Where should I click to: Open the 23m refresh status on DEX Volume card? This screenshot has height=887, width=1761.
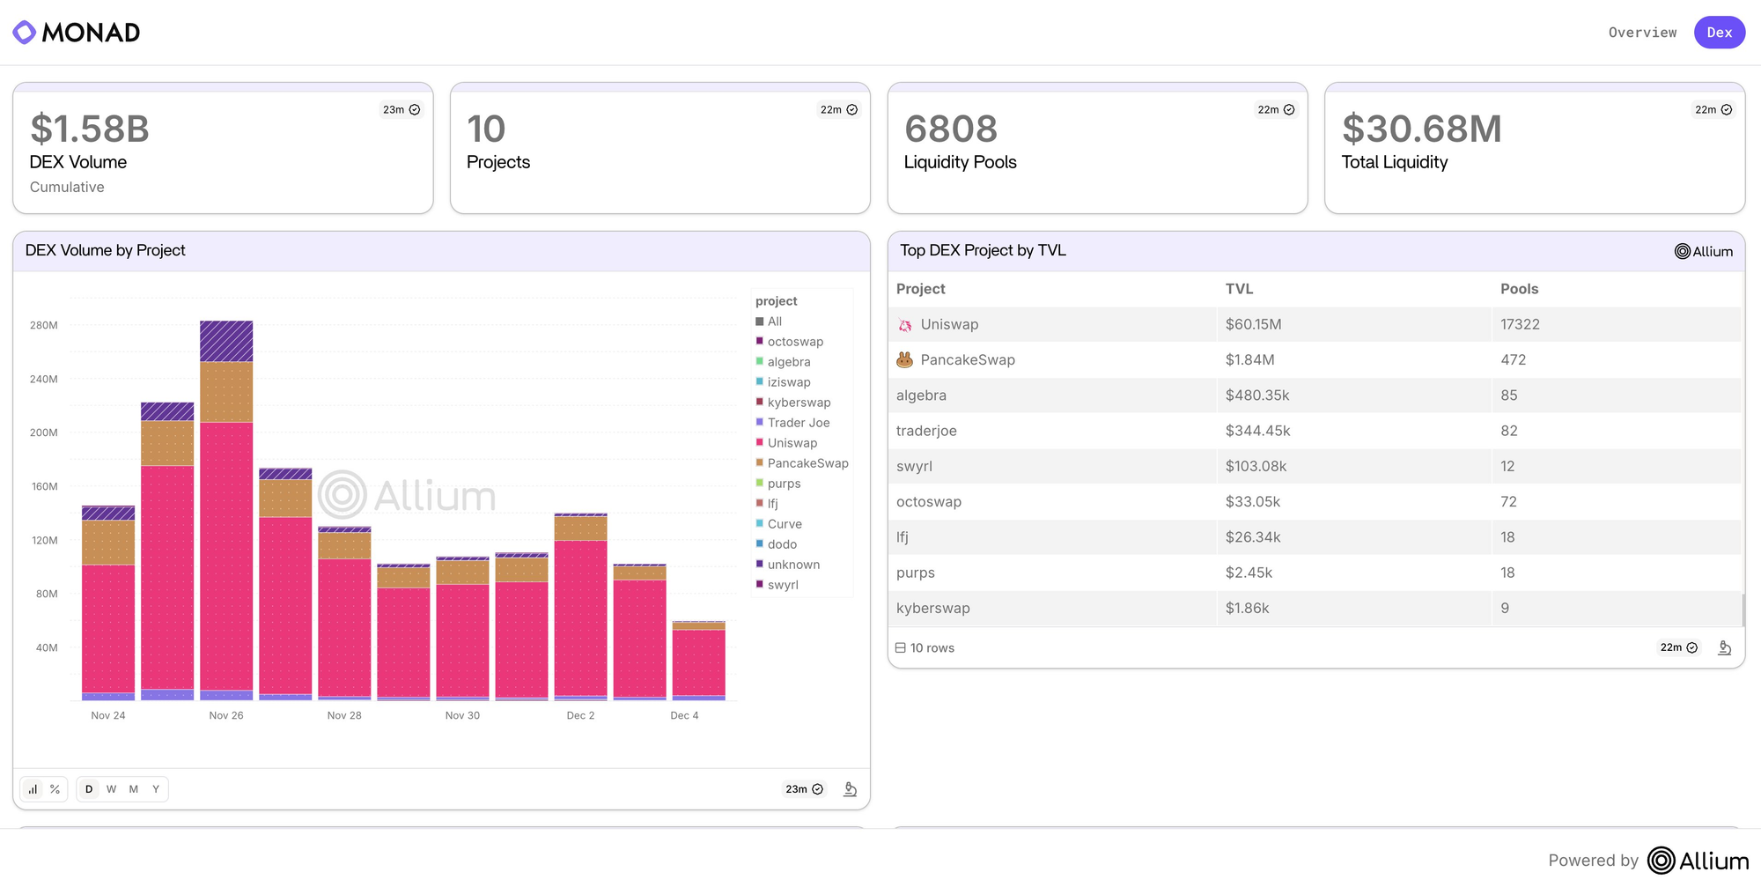coord(402,110)
